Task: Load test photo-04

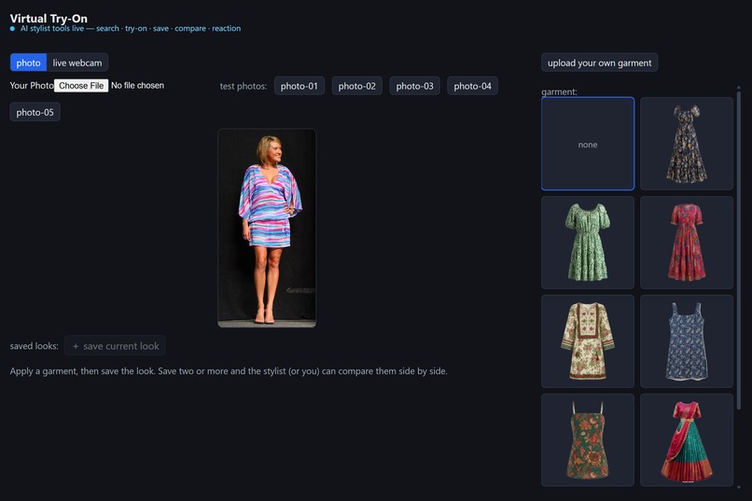Action: (x=472, y=86)
